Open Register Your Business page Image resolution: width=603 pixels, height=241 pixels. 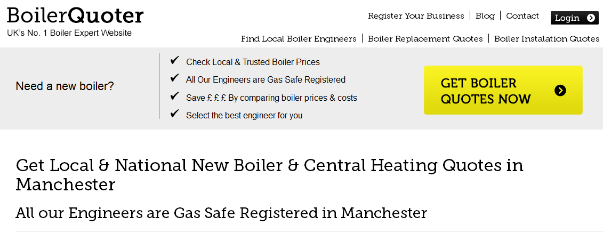[416, 16]
